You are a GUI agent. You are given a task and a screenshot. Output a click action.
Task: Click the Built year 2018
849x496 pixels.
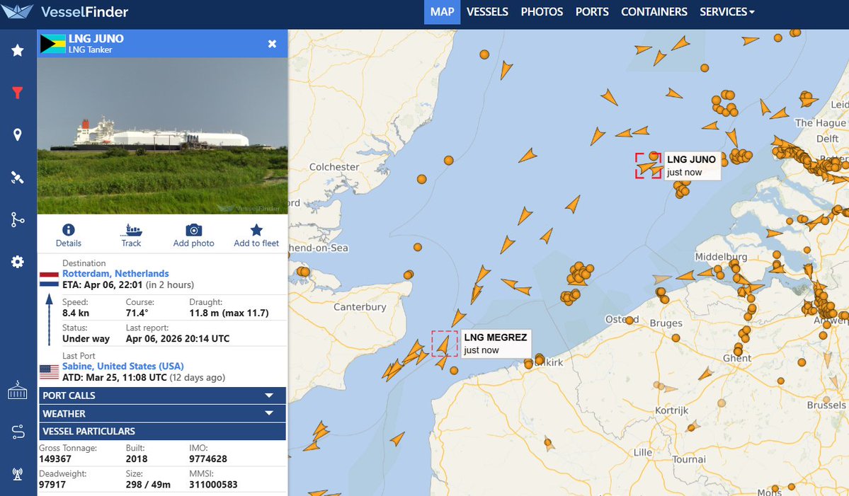(x=137, y=458)
